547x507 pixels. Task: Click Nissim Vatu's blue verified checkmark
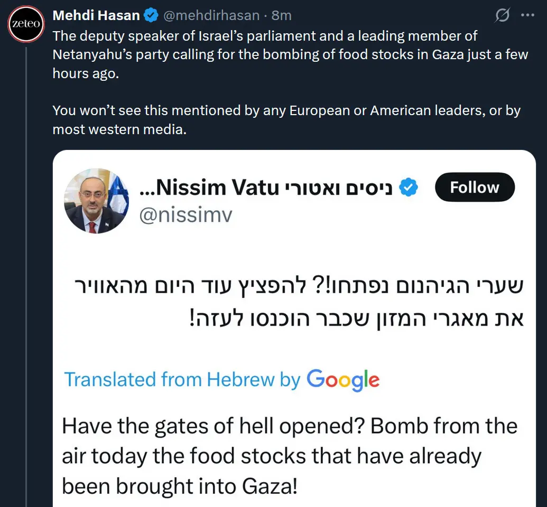(x=407, y=187)
